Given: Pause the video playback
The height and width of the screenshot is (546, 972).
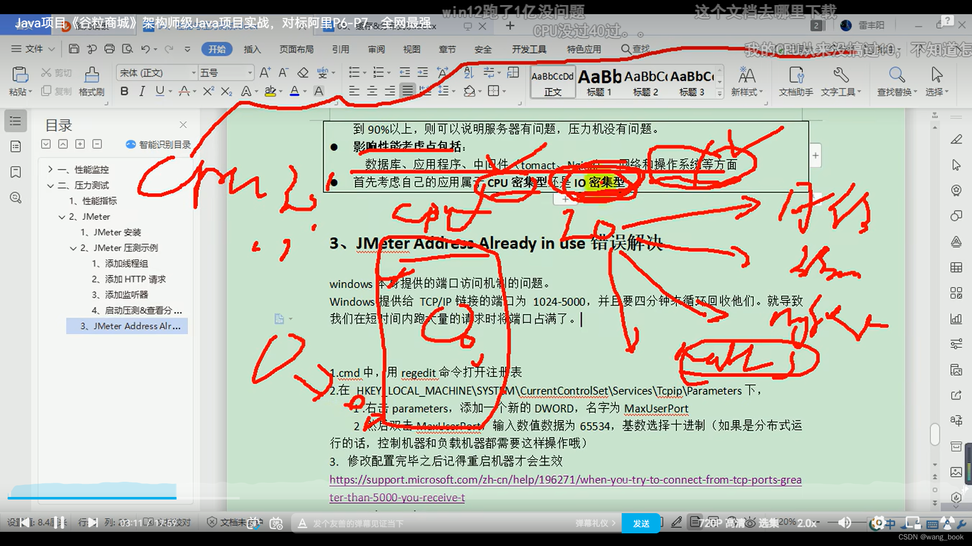Looking at the screenshot, I should [59, 523].
